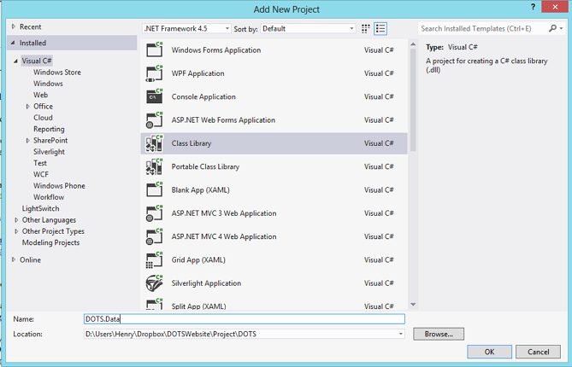Select Windows Store category
The width and height of the screenshot is (572, 367).
tap(57, 72)
